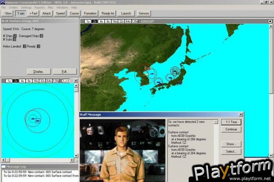The height and width of the screenshot is (182, 274).
Task: Click Message Log panel icon
Action: point(4,167)
